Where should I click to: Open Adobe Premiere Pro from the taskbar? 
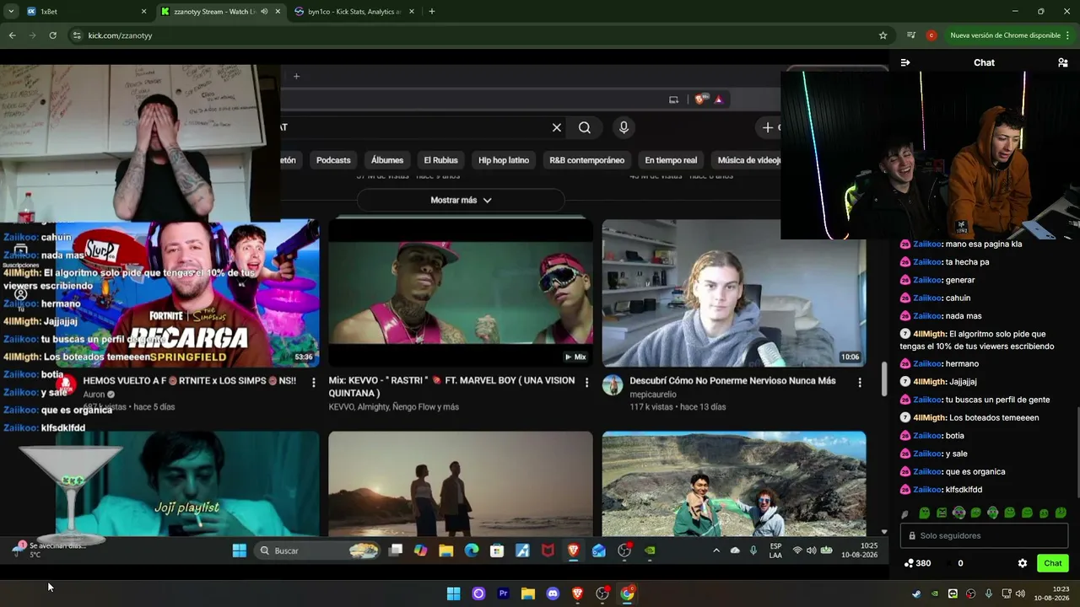(x=503, y=594)
